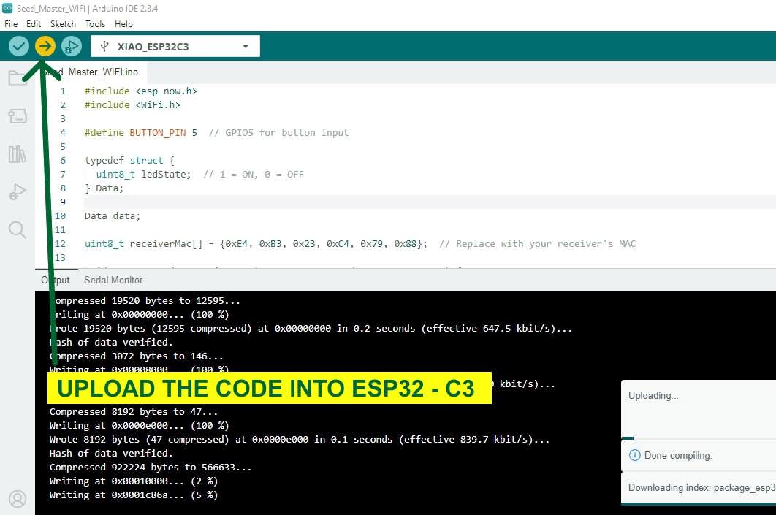Image resolution: width=776 pixels, height=515 pixels.
Task: Click 'Wrote 19520 bytes' output line
Action: point(311,329)
